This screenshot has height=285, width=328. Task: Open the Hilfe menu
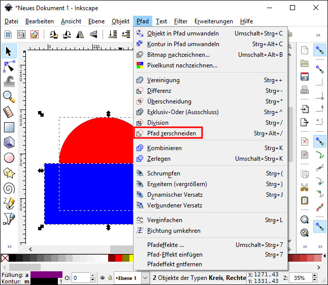(246, 21)
